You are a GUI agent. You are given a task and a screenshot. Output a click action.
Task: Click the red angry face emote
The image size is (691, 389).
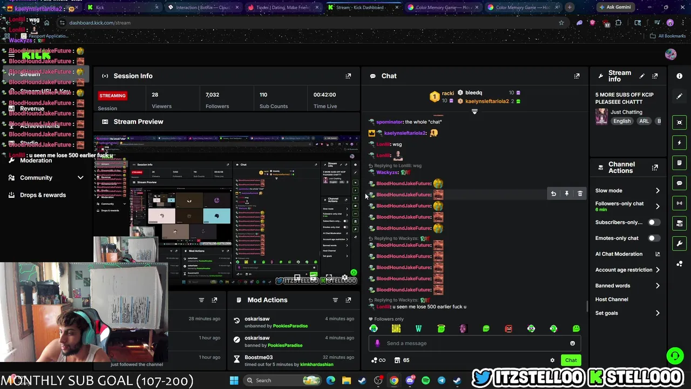point(509,328)
